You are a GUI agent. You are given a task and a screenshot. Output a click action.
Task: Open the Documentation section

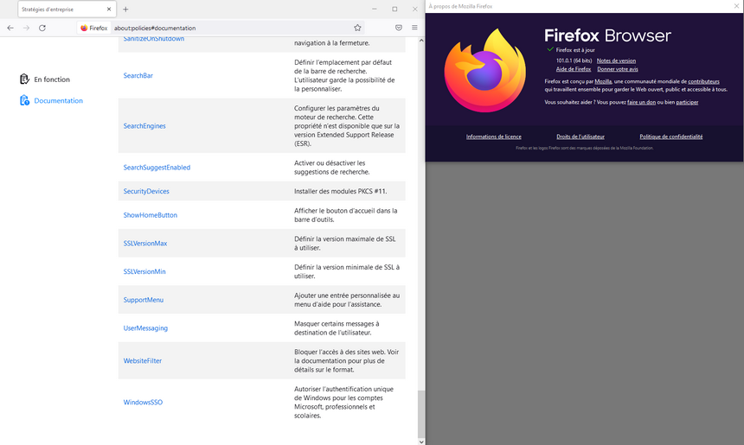58,100
